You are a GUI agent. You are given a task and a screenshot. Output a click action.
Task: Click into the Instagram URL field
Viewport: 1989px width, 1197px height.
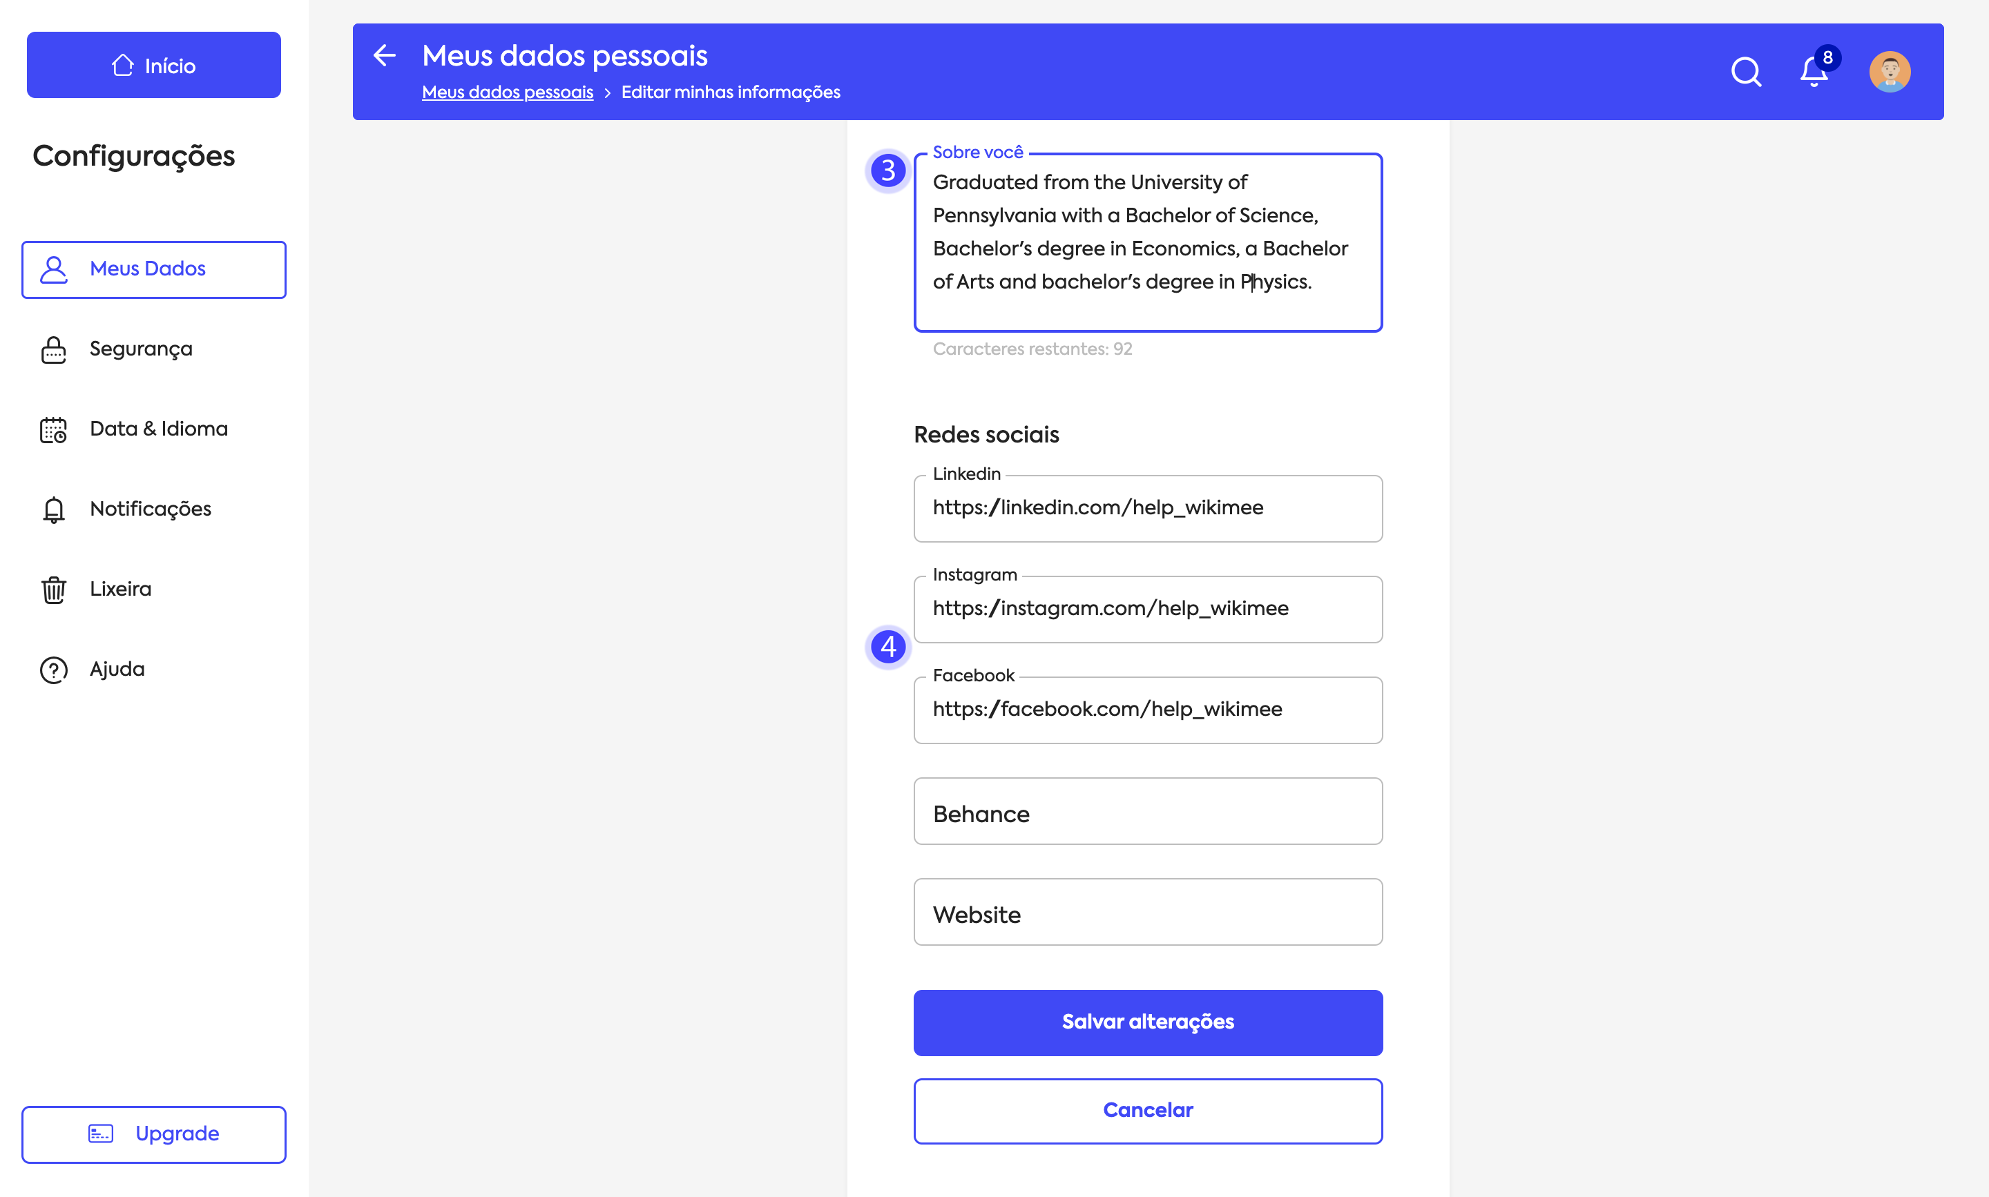[x=1147, y=609]
